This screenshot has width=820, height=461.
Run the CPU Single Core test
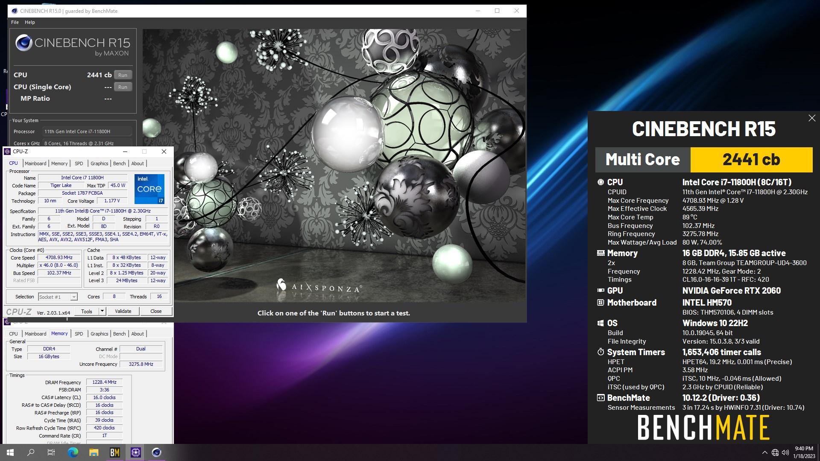(x=123, y=87)
